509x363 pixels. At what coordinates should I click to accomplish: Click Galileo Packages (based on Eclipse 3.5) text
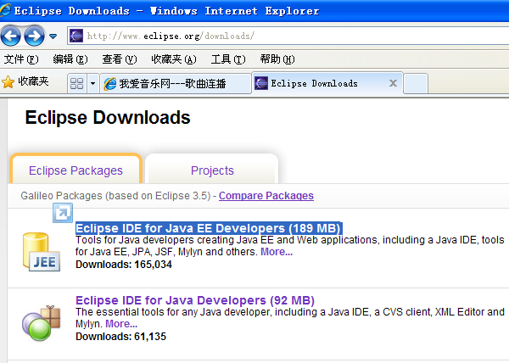(x=115, y=196)
